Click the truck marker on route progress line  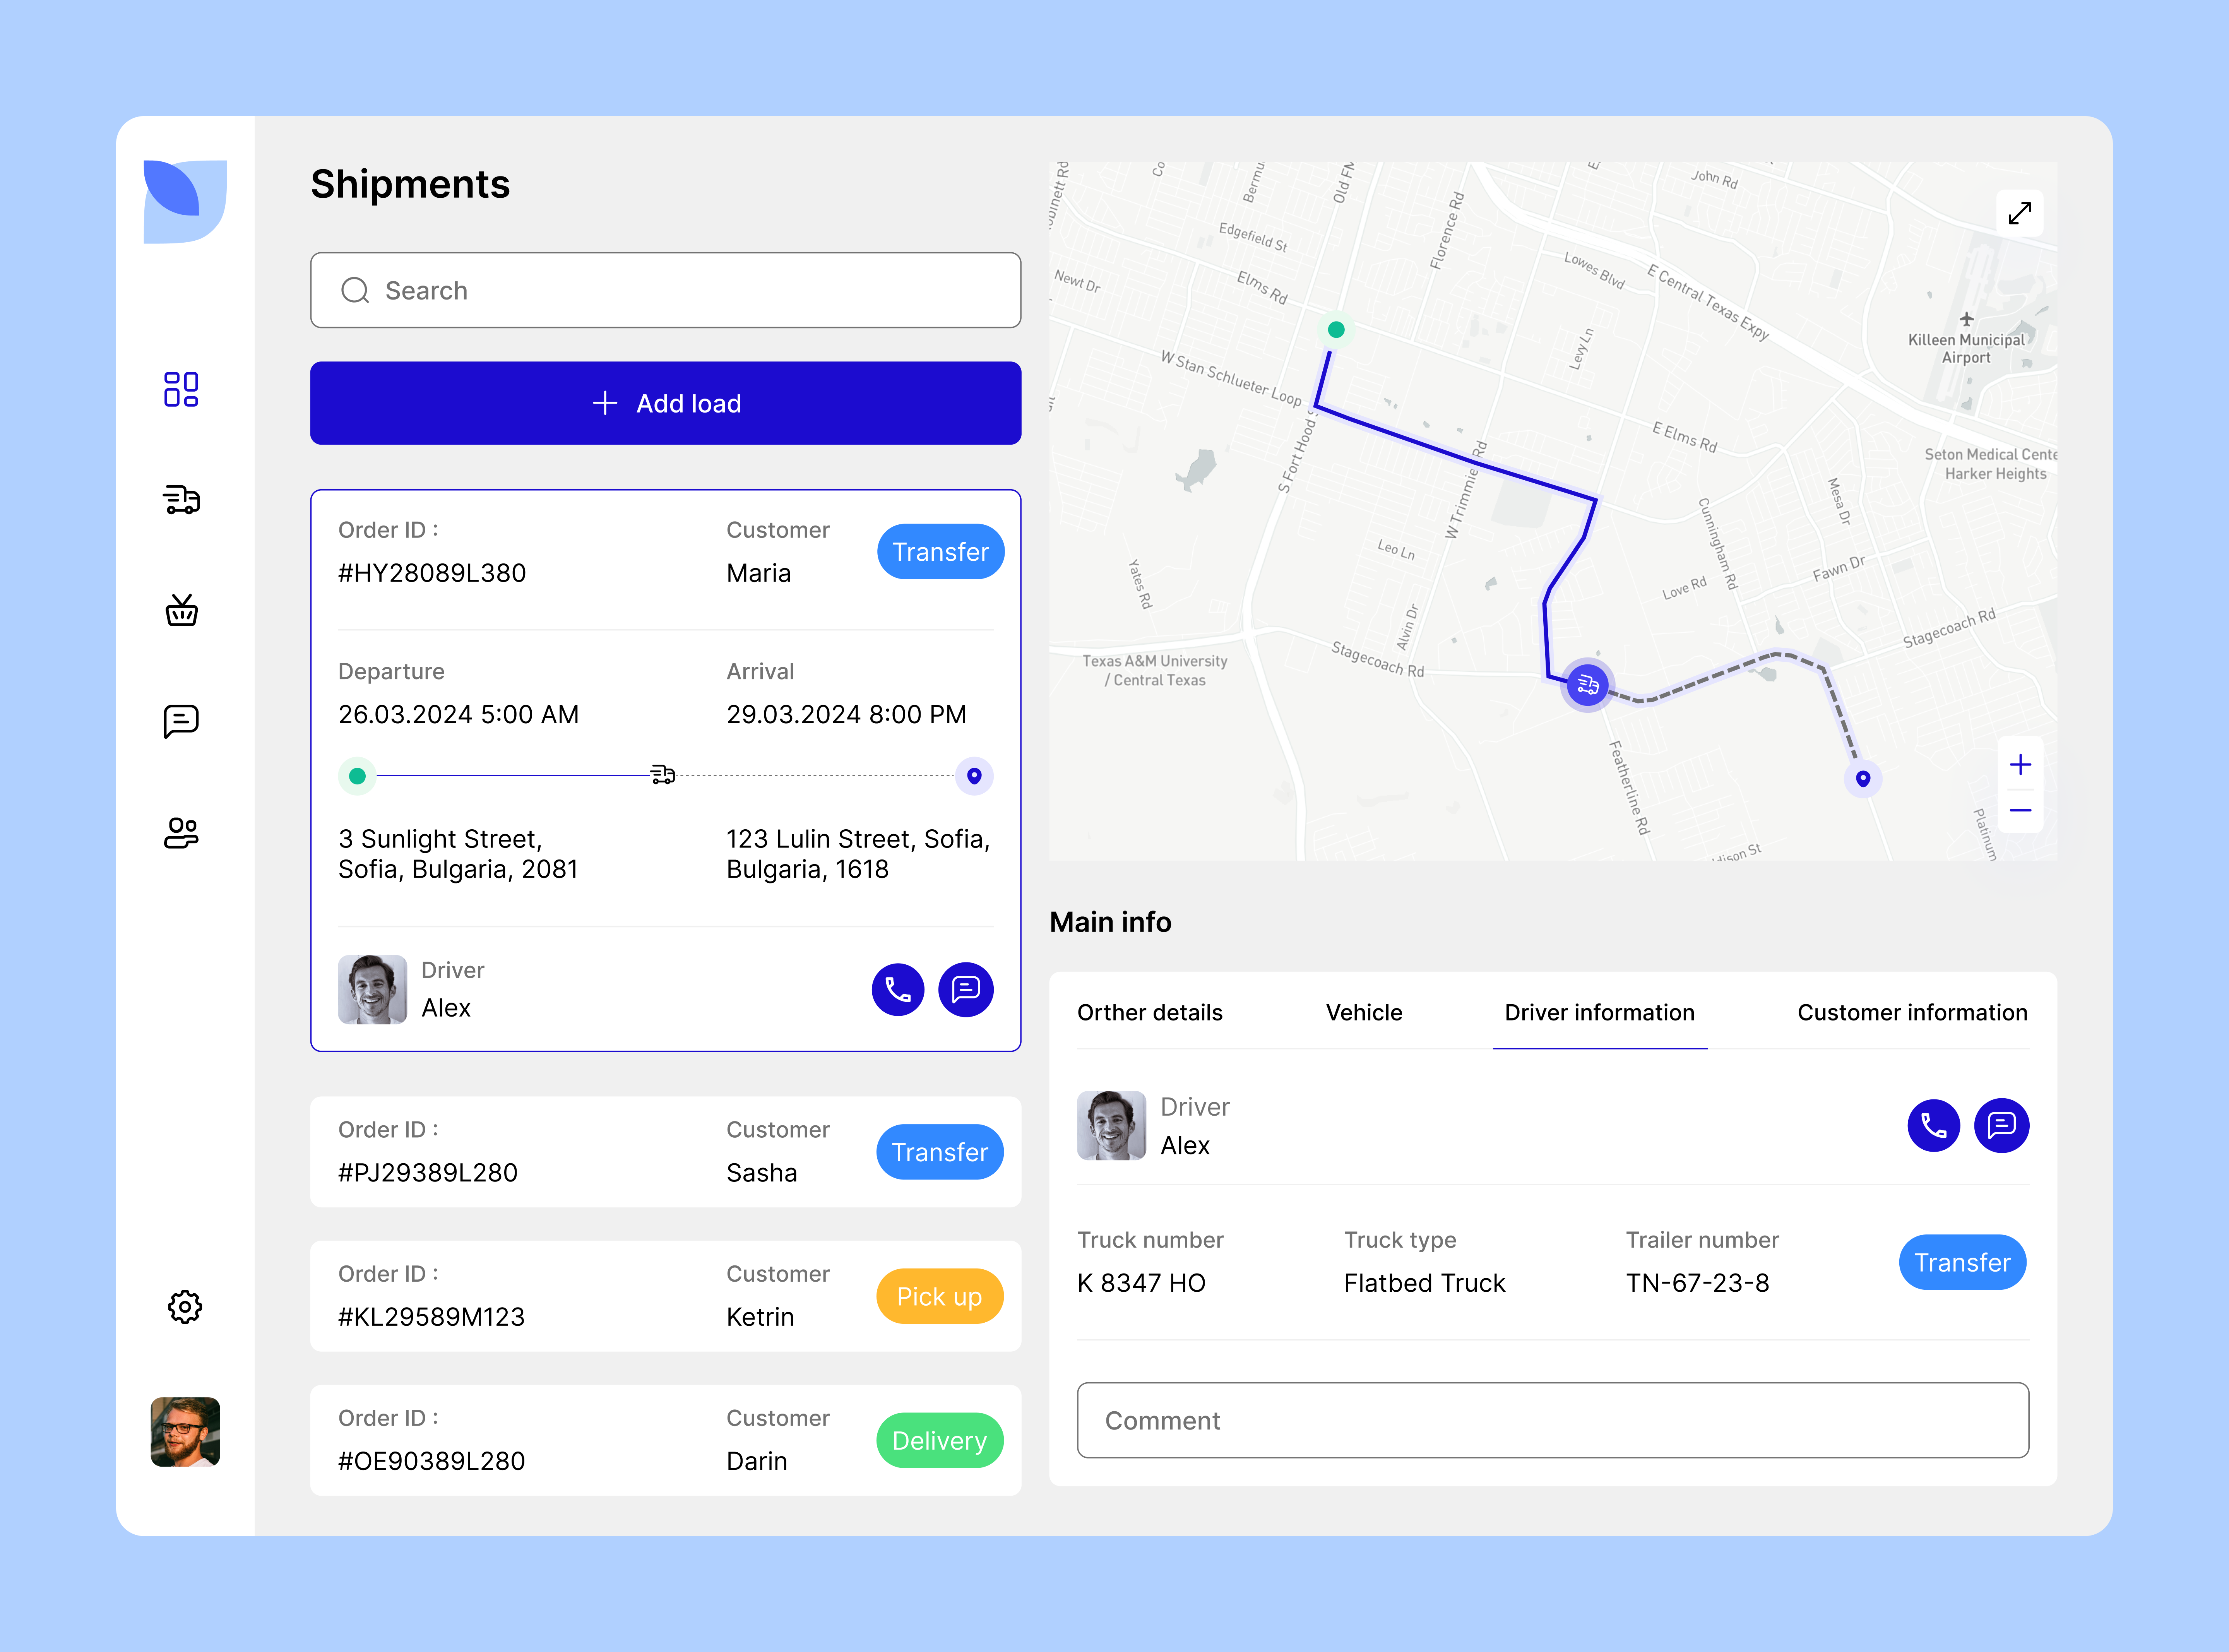[x=663, y=775]
